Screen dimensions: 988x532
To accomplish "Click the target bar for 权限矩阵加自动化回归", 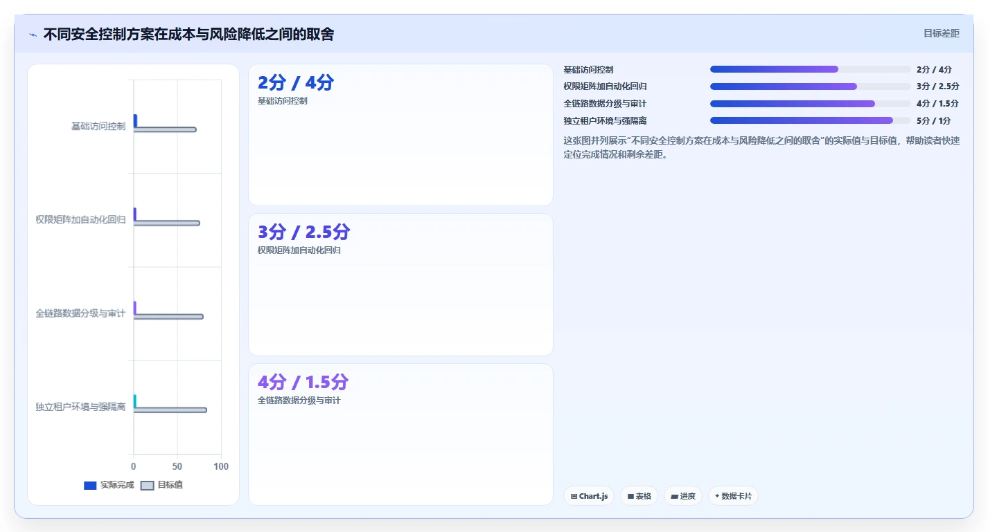I will 167,223.
